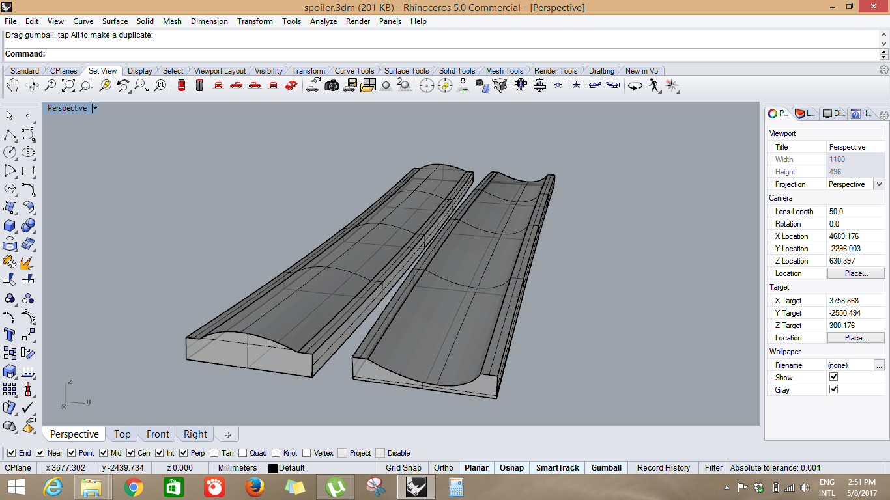The width and height of the screenshot is (890, 500).
Task: Open Firefox from the taskbar
Action: pos(255,486)
